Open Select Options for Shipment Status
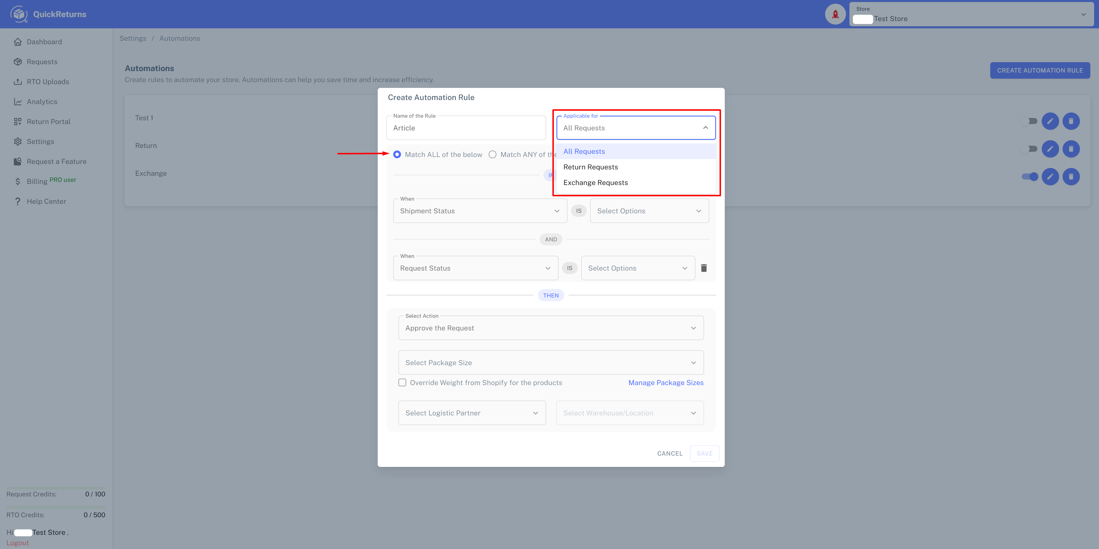 (x=649, y=211)
